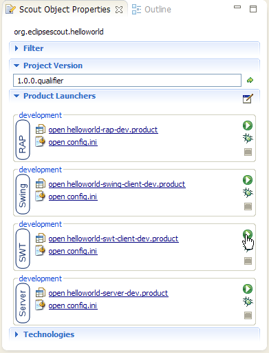
Task: Run the Server development product
Action: coord(248,289)
